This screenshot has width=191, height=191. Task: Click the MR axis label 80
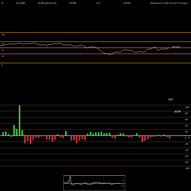(x=186, y=113)
